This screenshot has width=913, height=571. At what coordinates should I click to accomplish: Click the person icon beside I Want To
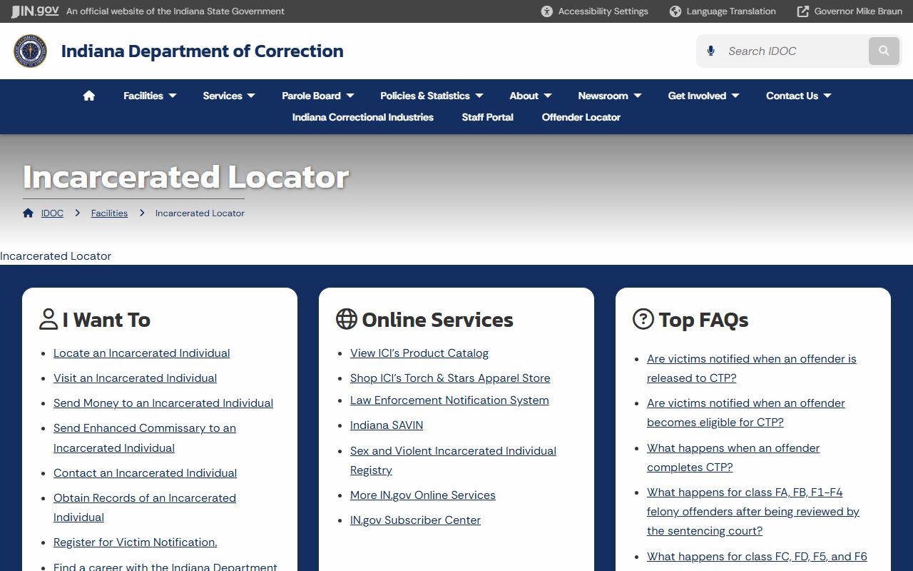49,319
